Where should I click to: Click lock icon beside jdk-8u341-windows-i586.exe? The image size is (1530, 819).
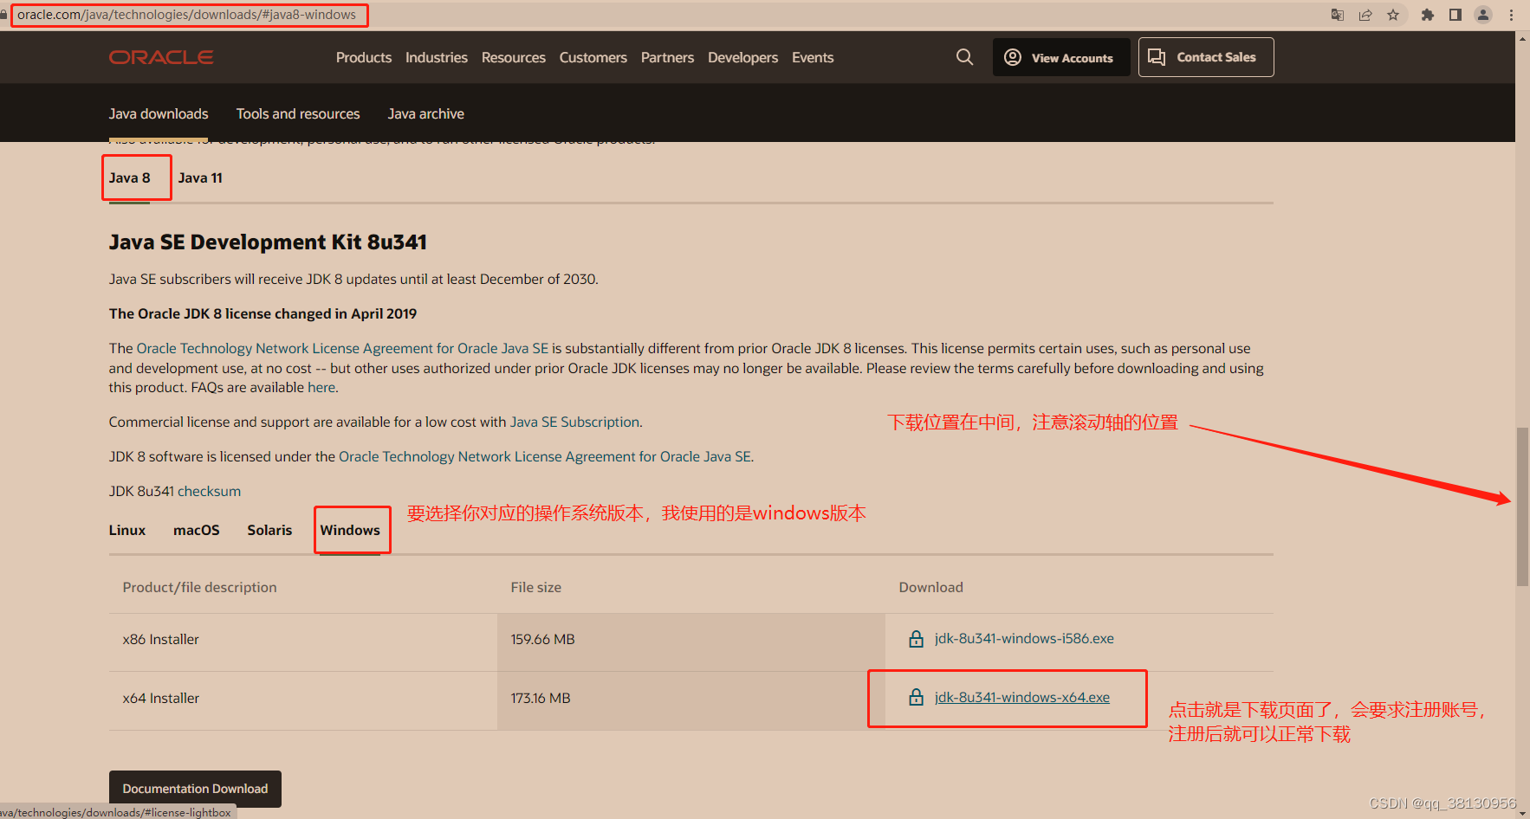[x=916, y=639]
